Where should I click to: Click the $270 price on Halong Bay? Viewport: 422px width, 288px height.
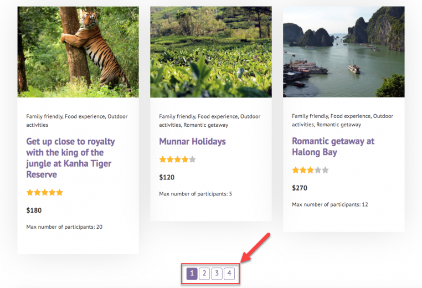click(300, 188)
